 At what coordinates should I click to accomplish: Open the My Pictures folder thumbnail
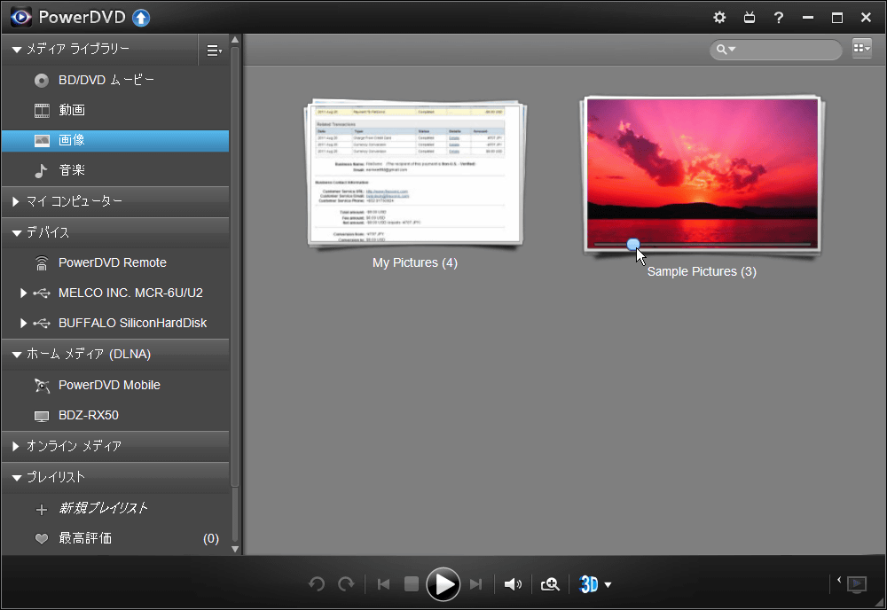414,174
